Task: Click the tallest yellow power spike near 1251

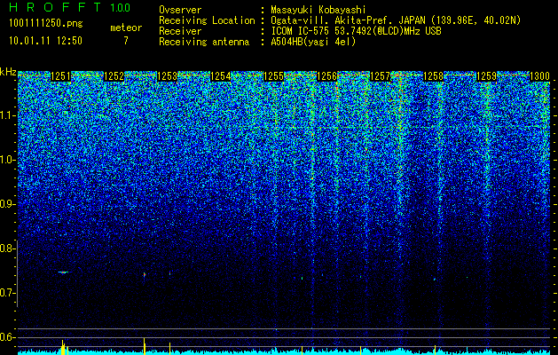Action: 63,347
